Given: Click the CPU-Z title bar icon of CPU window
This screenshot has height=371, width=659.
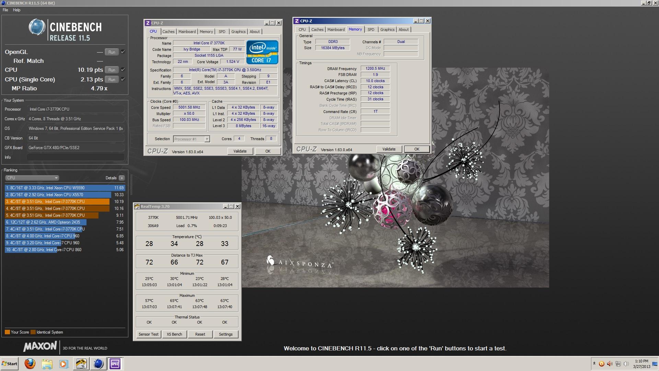Looking at the screenshot, I should [x=148, y=23].
